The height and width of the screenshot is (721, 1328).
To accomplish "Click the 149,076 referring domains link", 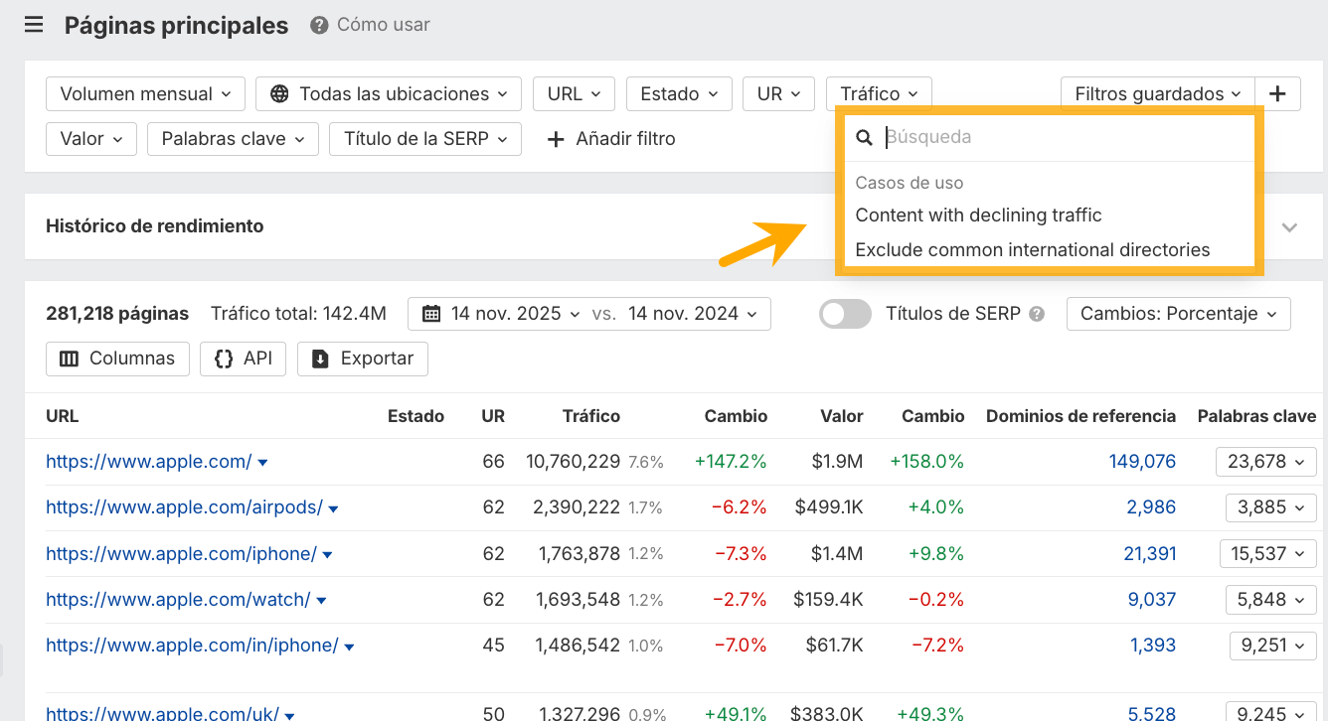I will (1143, 461).
